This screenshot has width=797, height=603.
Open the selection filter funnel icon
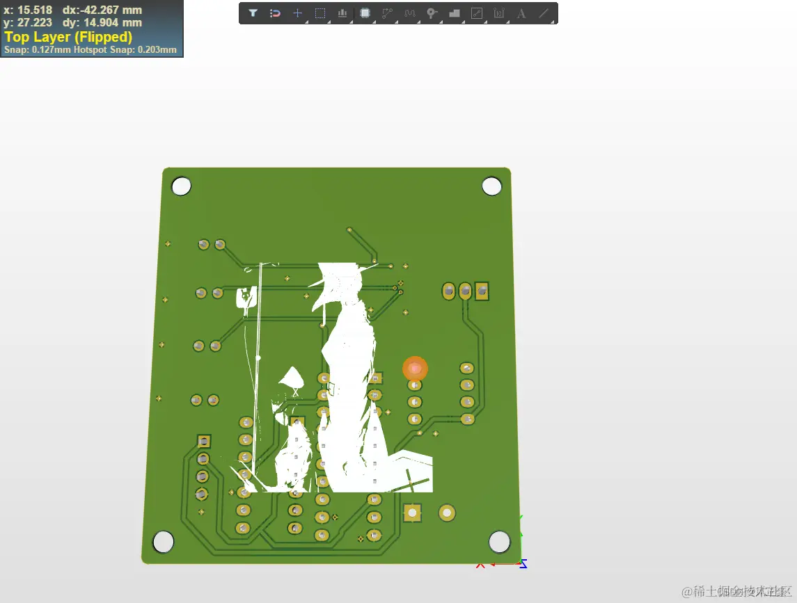[x=253, y=13]
